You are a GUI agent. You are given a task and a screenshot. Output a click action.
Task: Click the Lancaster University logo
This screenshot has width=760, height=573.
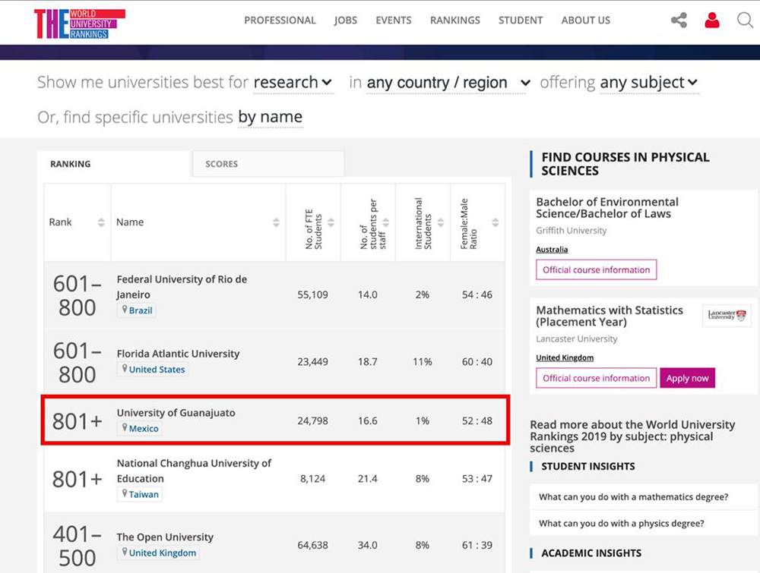(x=727, y=316)
